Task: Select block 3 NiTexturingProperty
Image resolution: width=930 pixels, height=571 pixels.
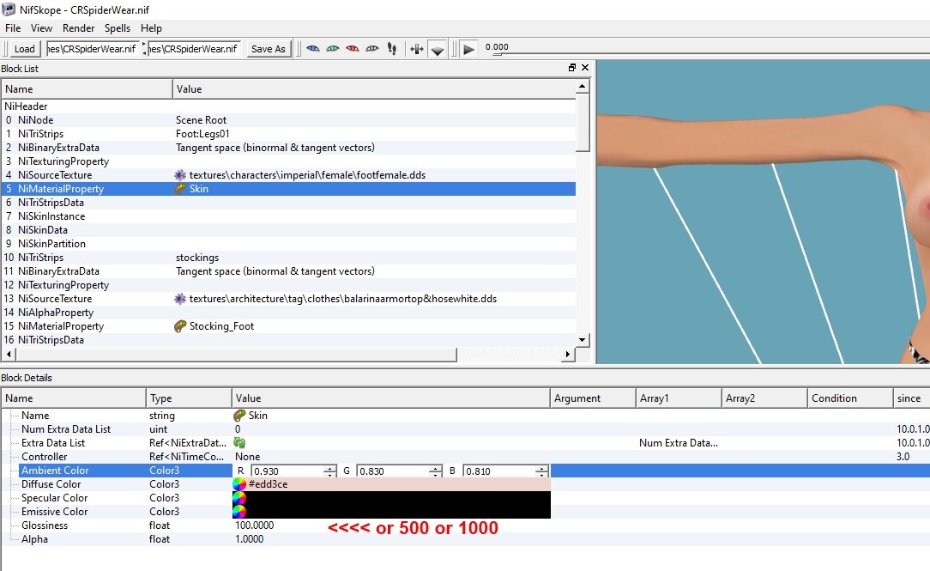Action: 288,161
